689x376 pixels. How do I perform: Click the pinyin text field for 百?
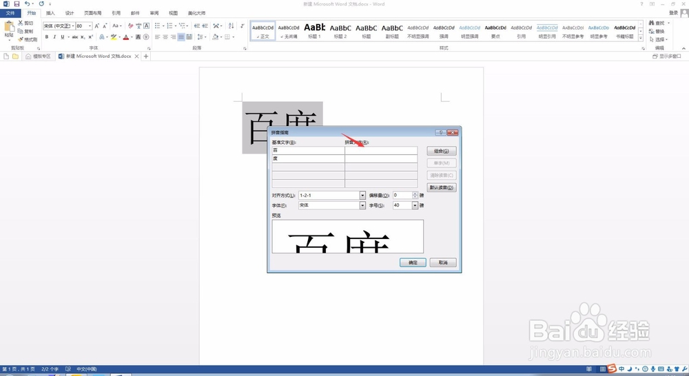coord(381,150)
